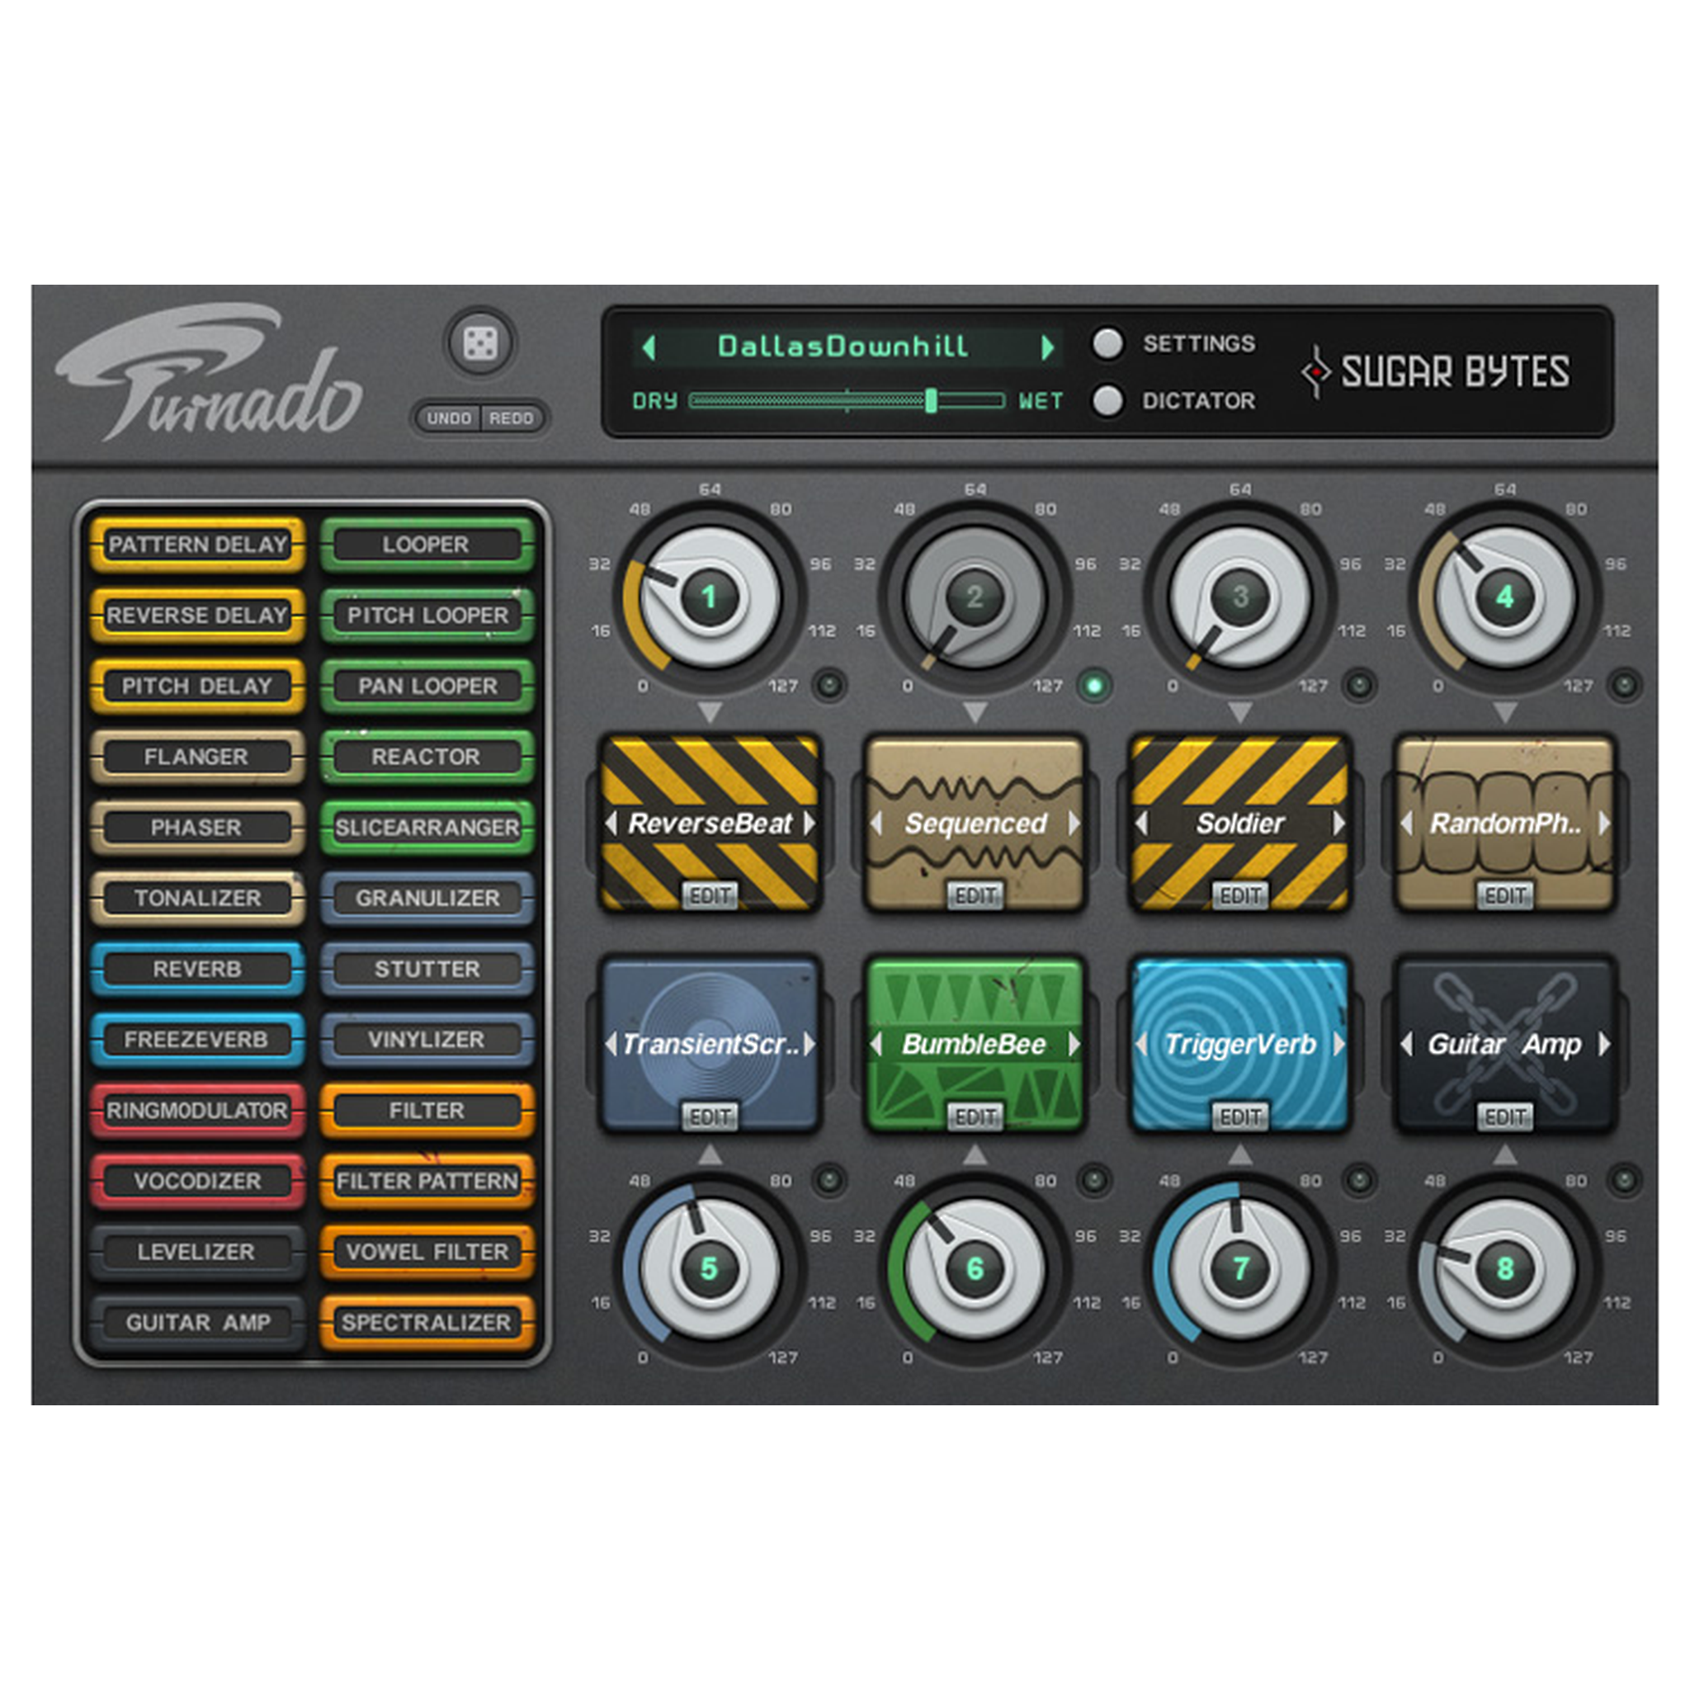This screenshot has height=1690, width=1690.
Task: Toggle the Dictator radio button
Action: 1107,400
